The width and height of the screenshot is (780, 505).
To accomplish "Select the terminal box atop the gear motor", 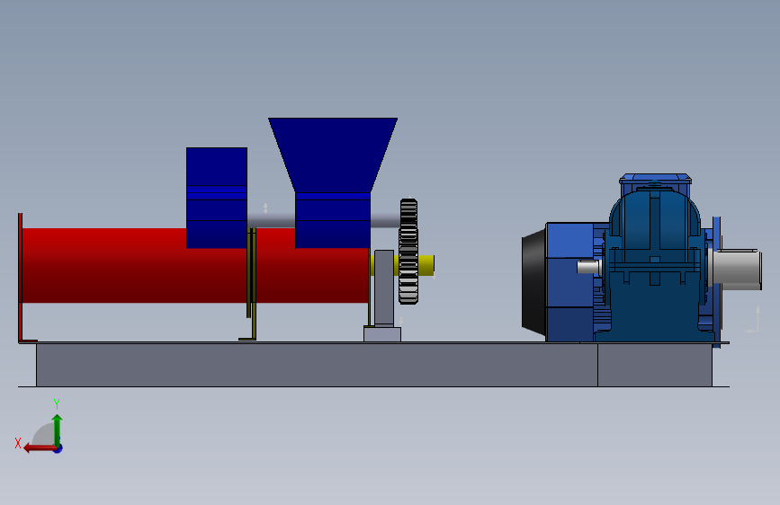I will pos(656,180).
